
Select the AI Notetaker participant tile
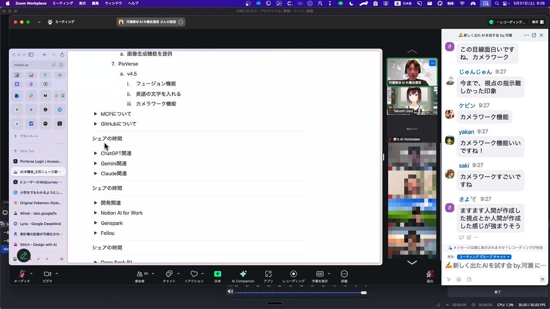412,128
